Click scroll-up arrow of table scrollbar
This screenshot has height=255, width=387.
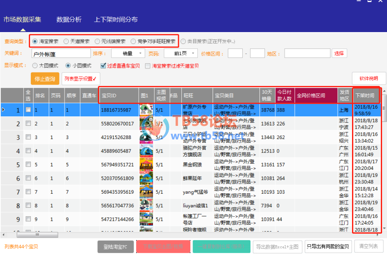click(x=384, y=91)
